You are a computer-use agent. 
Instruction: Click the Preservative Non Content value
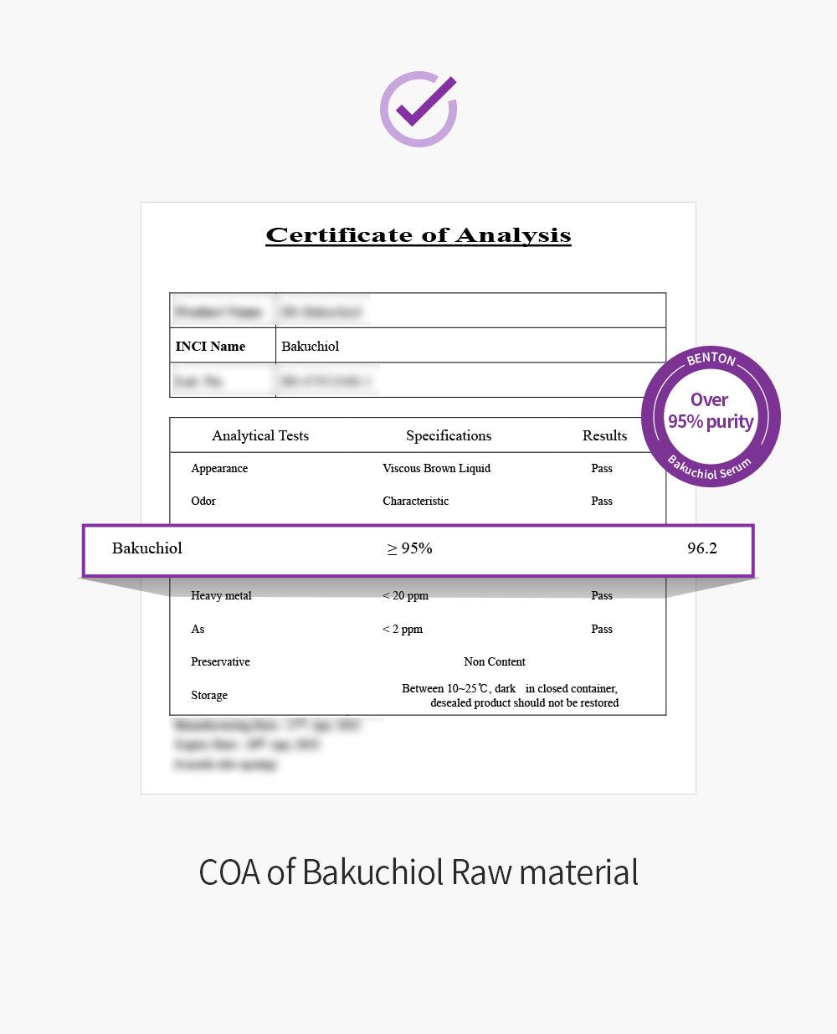(x=495, y=661)
